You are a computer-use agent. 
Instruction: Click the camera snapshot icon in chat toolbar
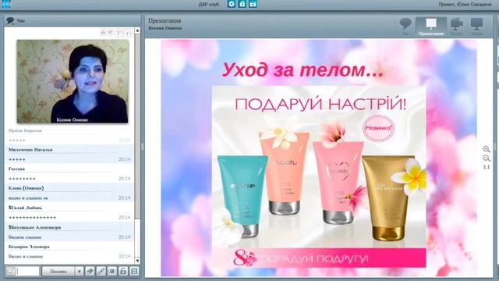pyautogui.click(x=112, y=271)
